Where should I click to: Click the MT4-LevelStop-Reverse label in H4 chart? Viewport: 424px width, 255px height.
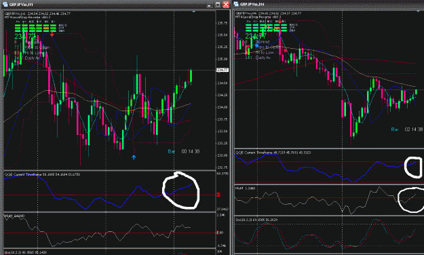[x=258, y=17]
